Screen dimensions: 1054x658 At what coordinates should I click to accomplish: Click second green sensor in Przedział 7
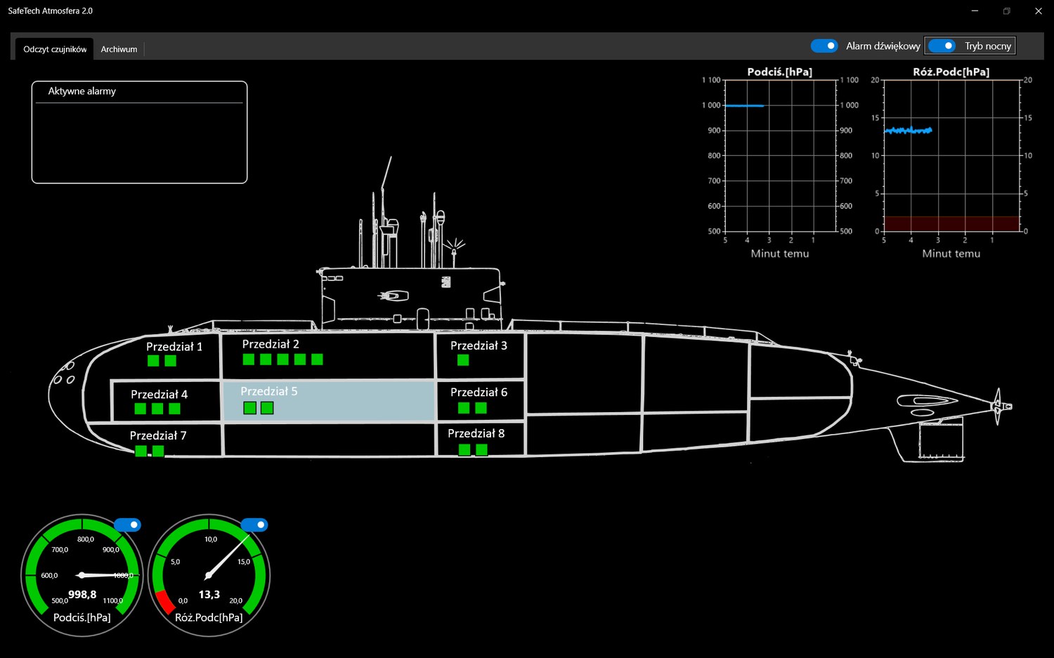158,452
